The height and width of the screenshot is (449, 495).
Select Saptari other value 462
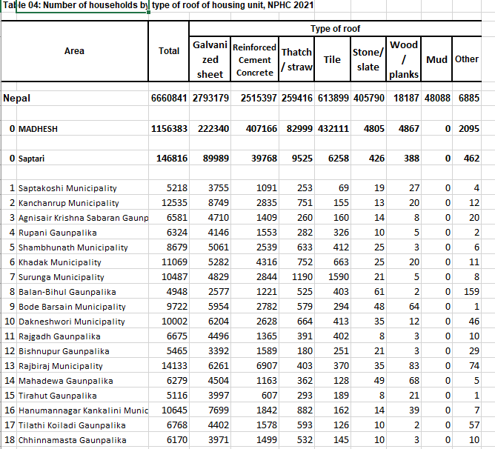click(467, 159)
